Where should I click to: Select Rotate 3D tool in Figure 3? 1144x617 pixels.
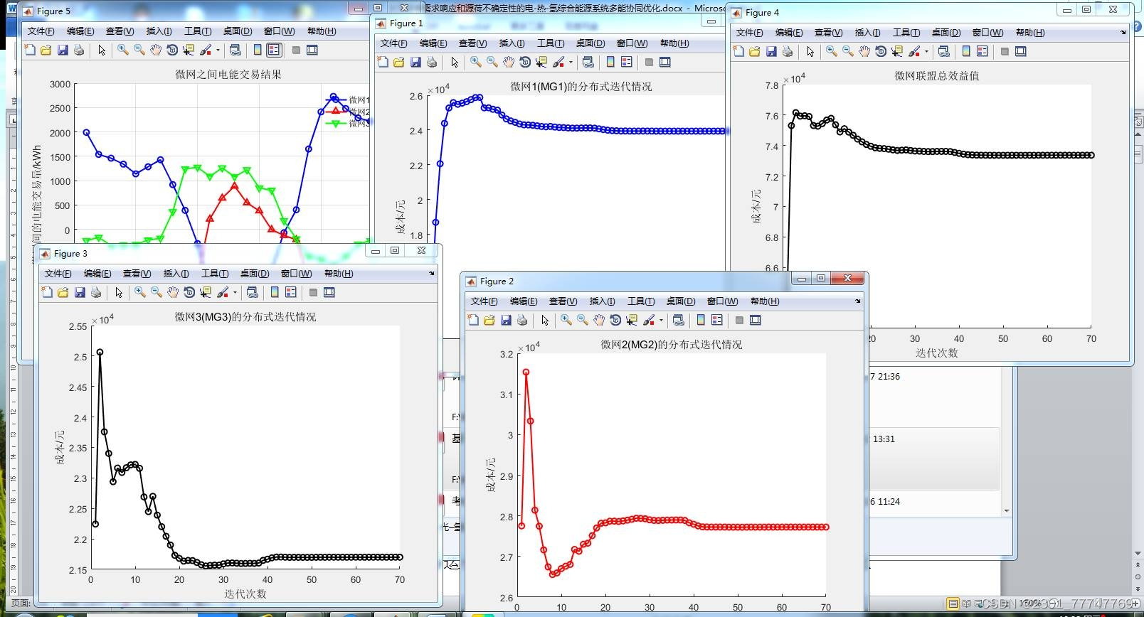pos(189,292)
